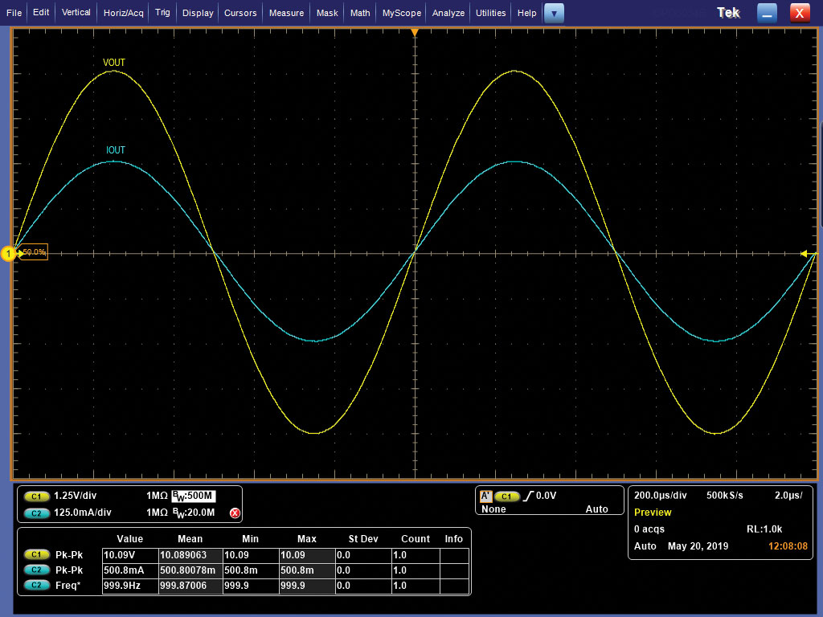This screenshot has width=823, height=617.
Task: Click the 200.0µs/div timebase readout
Action: tap(661, 495)
